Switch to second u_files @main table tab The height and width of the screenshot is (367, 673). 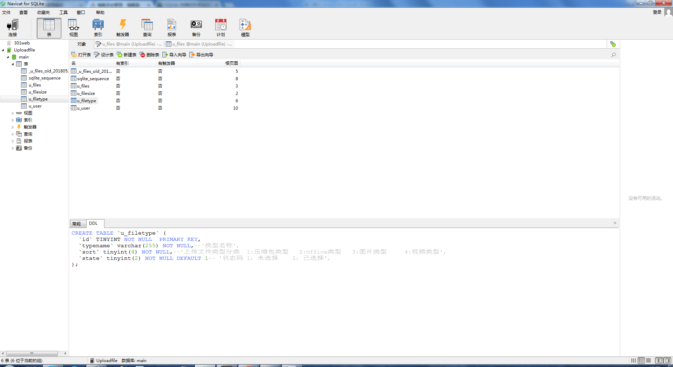(x=199, y=44)
